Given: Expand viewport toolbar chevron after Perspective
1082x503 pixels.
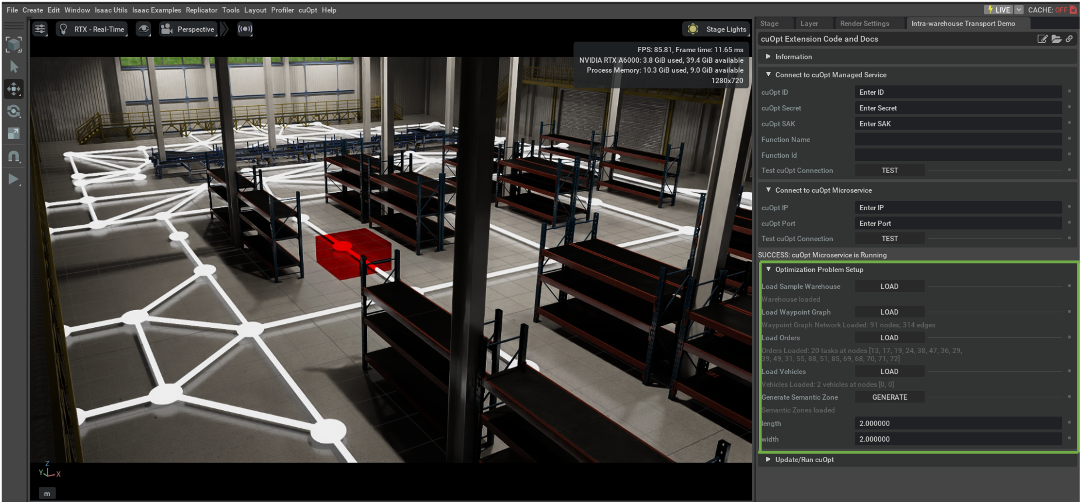Looking at the screenshot, I should click(x=225, y=29).
